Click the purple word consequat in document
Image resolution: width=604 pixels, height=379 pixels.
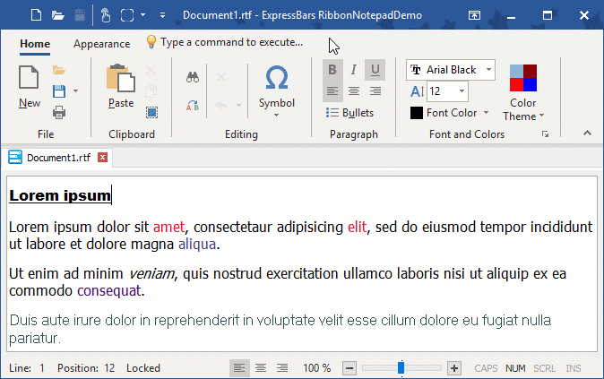click(109, 290)
